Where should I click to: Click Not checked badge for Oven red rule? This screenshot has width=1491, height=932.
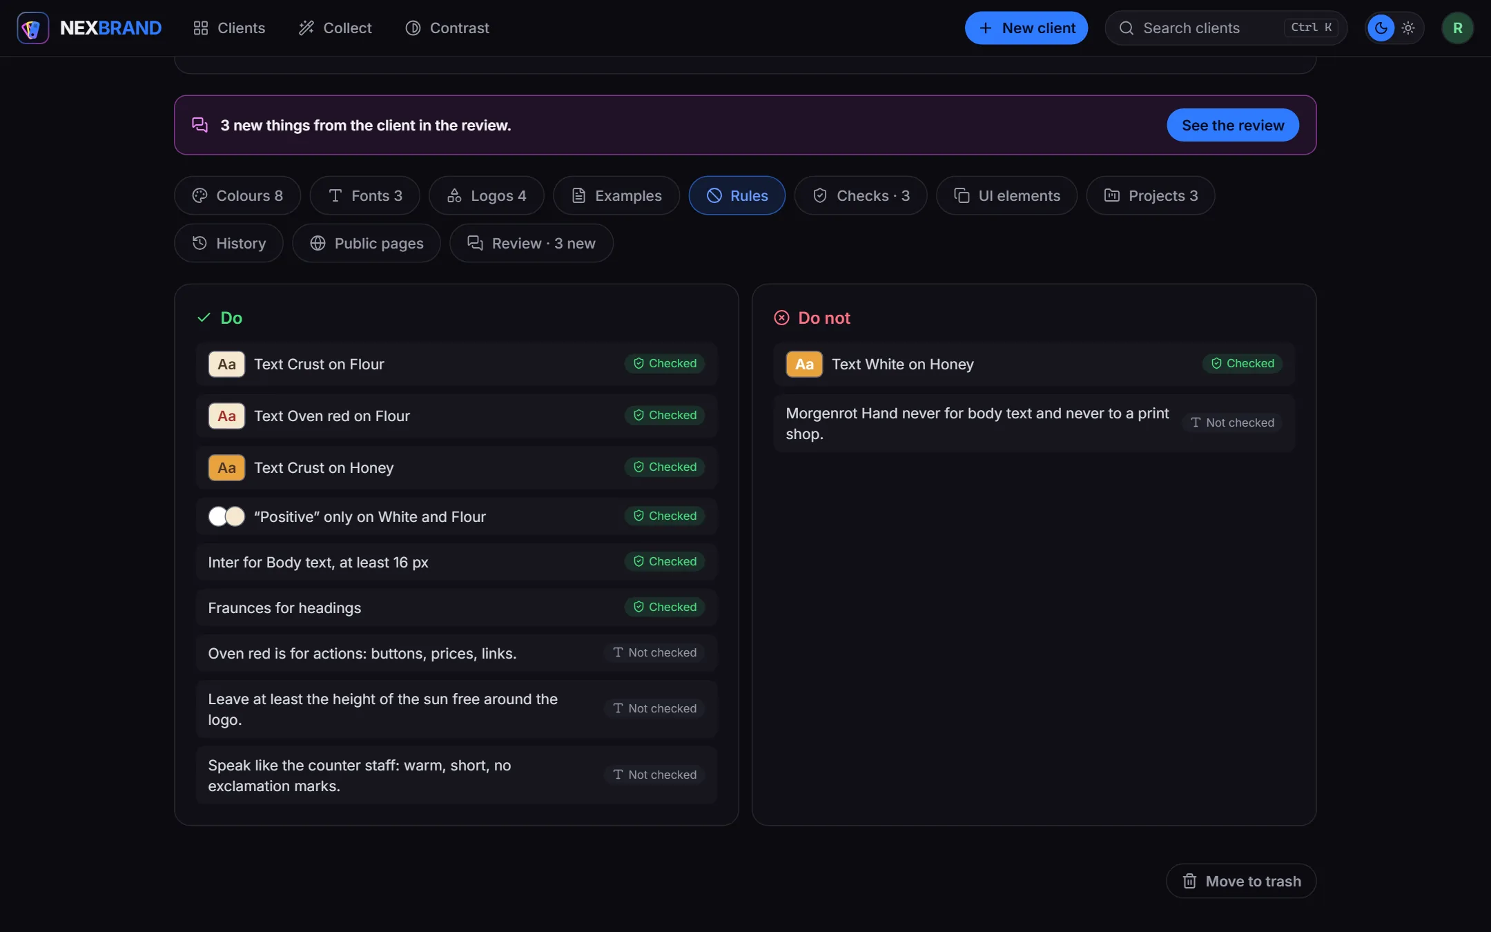click(x=654, y=652)
